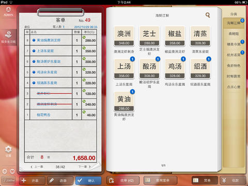Tap the blue dot on order row 6
This screenshot has width=248, height=186.
point(34,61)
